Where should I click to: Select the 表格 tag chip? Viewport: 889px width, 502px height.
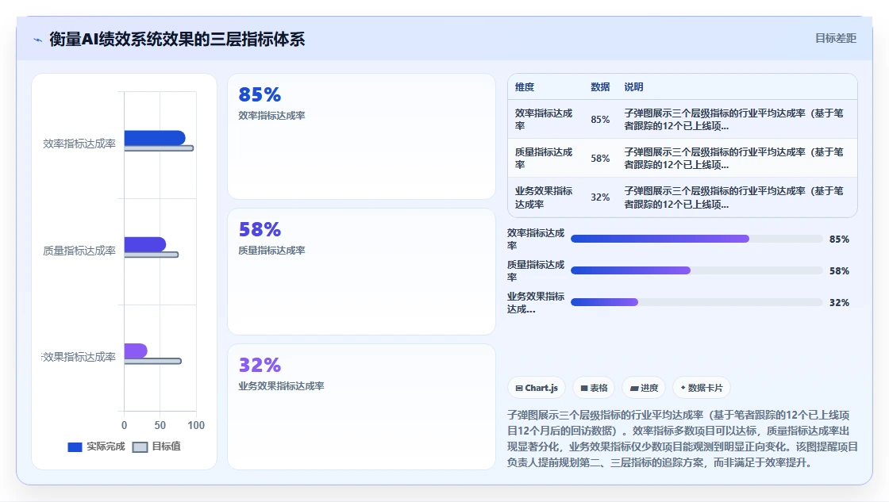[x=594, y=388]
